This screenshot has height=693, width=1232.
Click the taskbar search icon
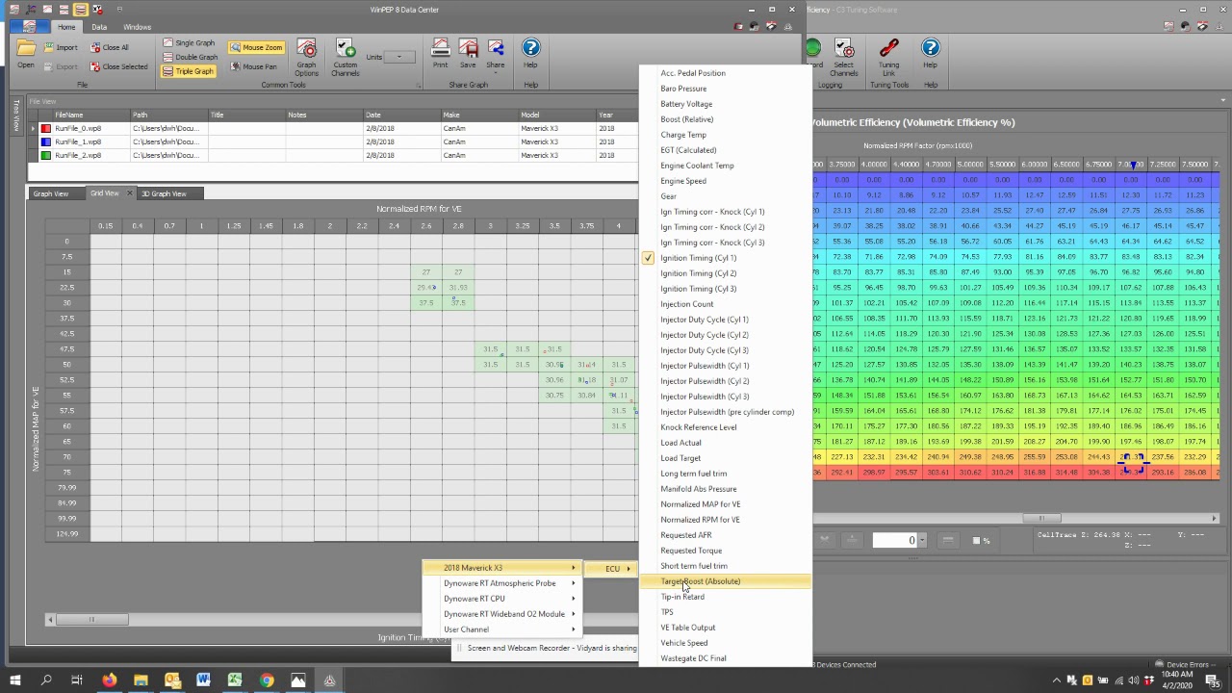coord(45,680)
